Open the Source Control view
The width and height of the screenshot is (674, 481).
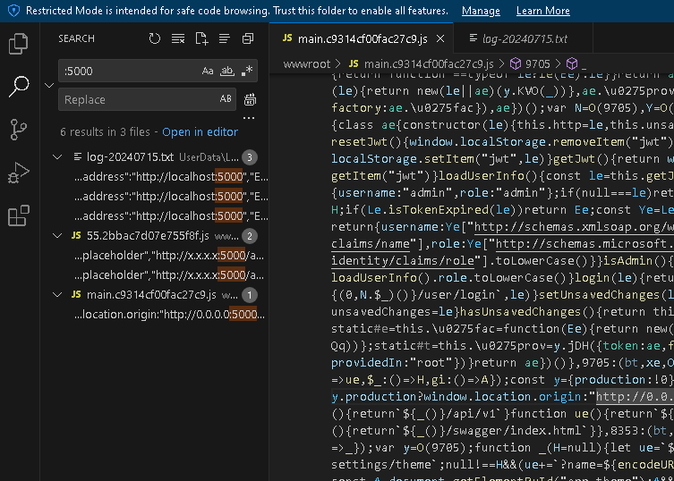pos(19,130)
